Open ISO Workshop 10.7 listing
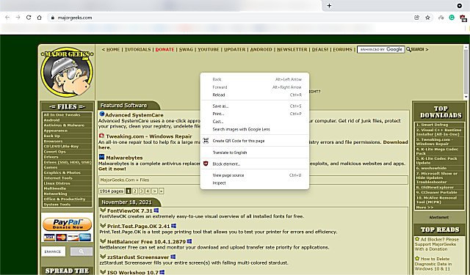 [132, 272]
